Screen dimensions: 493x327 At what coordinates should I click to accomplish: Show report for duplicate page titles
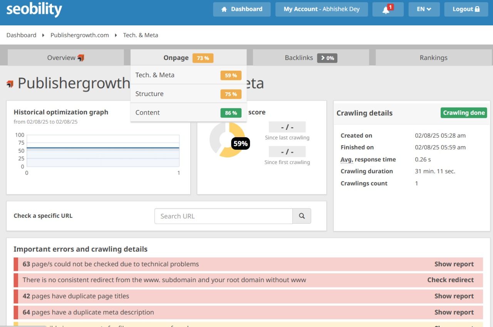coord(454,296)
